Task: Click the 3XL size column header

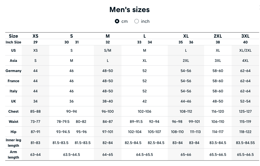Action: click(x=245, y=36)
